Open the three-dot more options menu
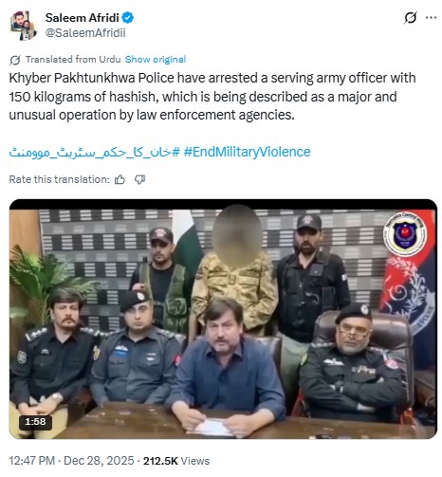Image resolution: width=442 pixels, height=477 pixels. coord(431,18)
